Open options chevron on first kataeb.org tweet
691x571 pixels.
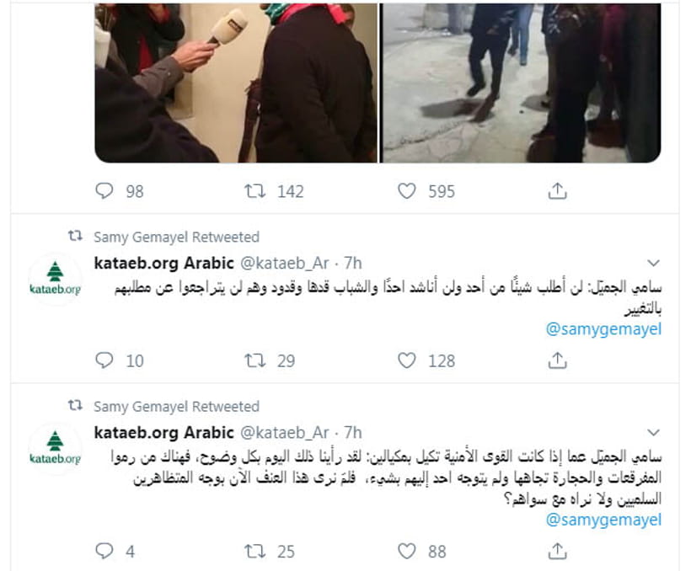tap(653, 263)
